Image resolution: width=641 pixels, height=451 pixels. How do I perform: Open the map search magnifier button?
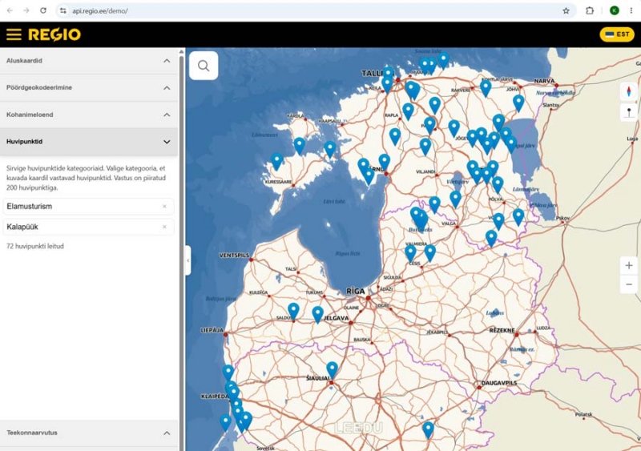204,66
